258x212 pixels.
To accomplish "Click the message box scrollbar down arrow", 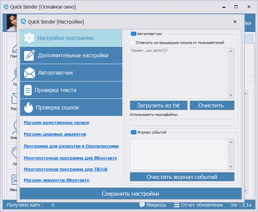I will (x=231, y=95).
